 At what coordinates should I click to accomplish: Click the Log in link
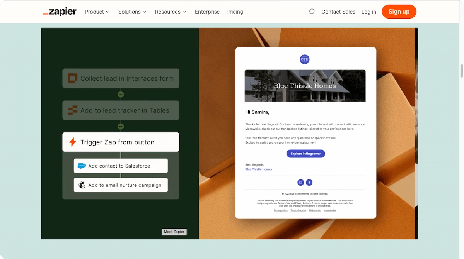click(368, 12)
